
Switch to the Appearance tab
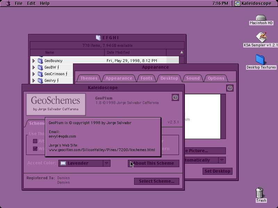coord(119,78)
